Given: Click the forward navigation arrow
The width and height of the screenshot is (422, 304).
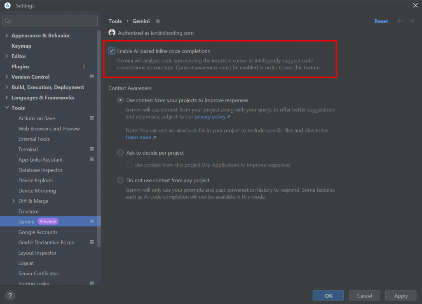Looking at the screenshot, I should pyautogui.click(x=411, y=21).
